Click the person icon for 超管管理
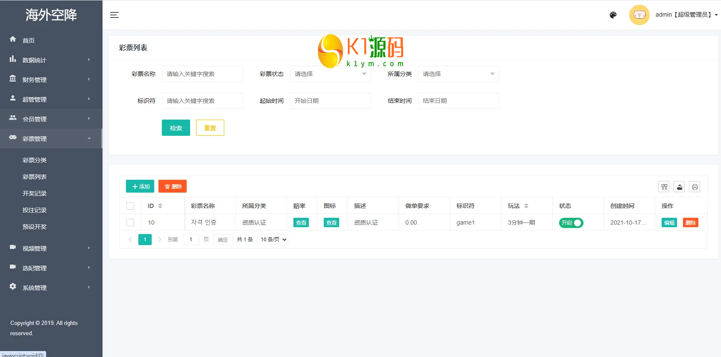721x357 pixels. [13, 98]
